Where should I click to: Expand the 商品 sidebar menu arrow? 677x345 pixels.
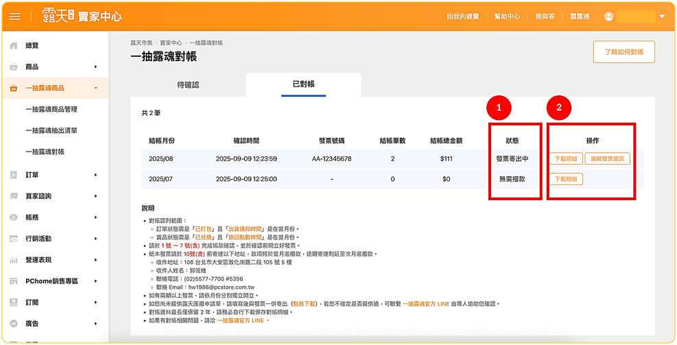point(95,67)
